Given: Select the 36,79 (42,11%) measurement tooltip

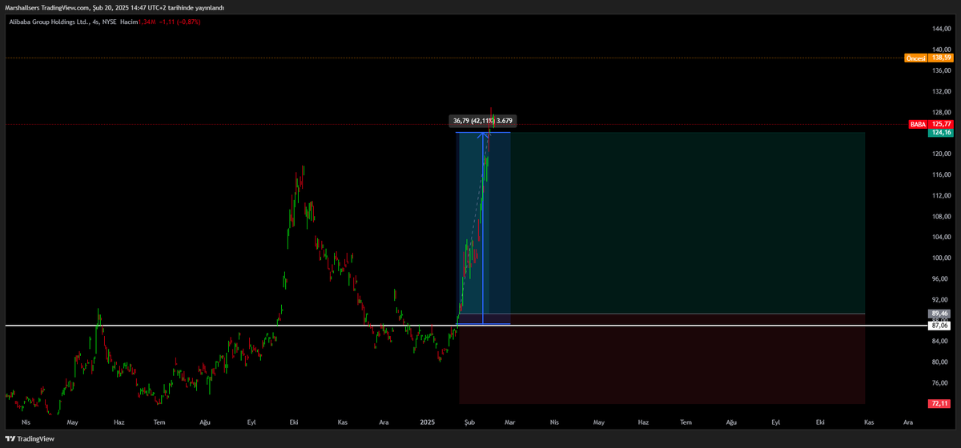Looking at the screenshot, I should point(482,121).
